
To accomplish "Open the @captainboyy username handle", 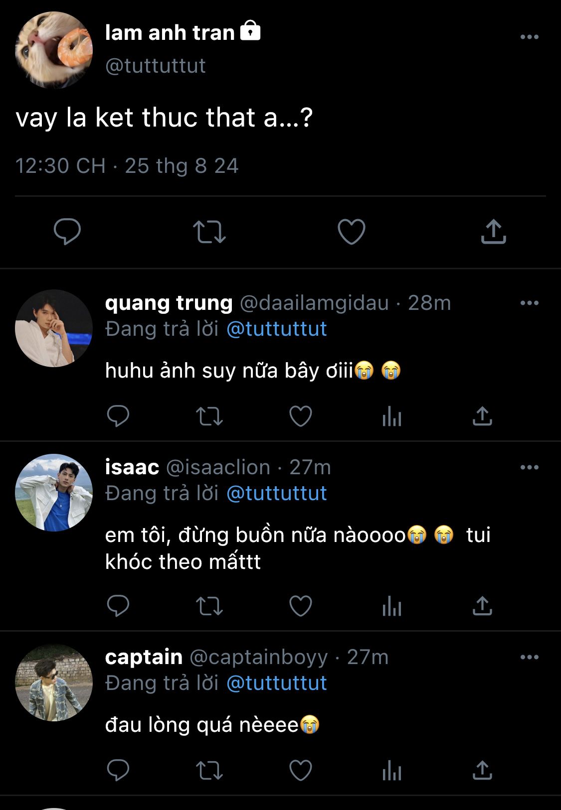I will pyautogui.click(x=259, y=657).
